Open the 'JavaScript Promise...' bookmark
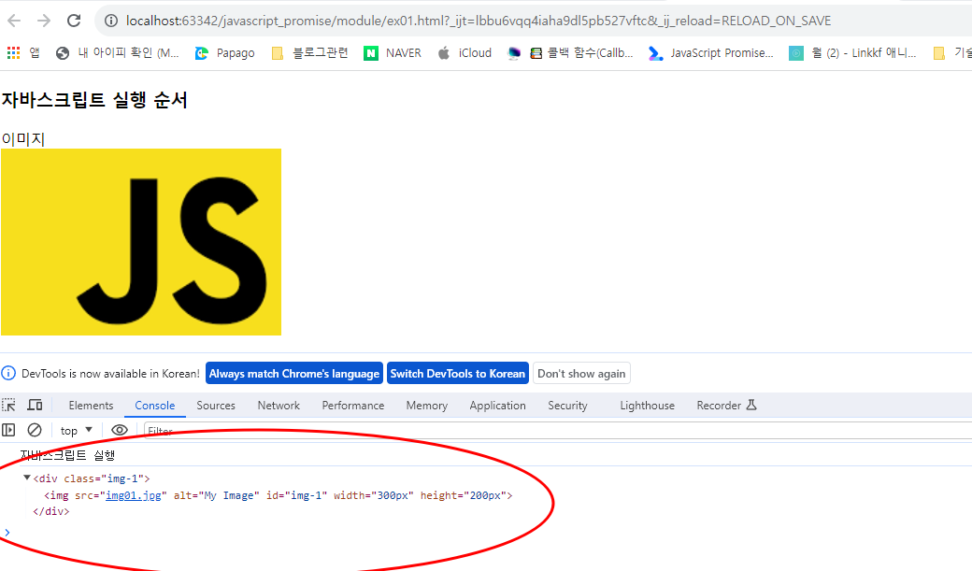Screen dimensions: 972x571 [x=711, y=53]
